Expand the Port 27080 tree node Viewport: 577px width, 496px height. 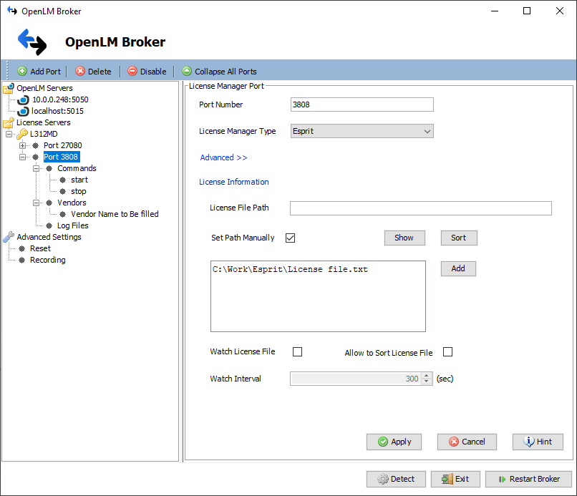point(23,146)
